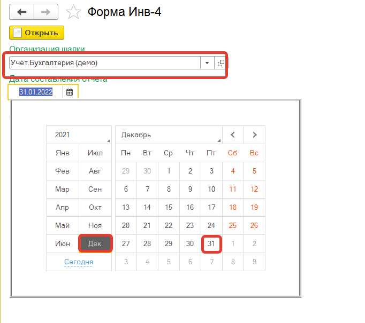Select Дек in the month list
The height and width of the screenshot is (323, 365).
(95, 243)
